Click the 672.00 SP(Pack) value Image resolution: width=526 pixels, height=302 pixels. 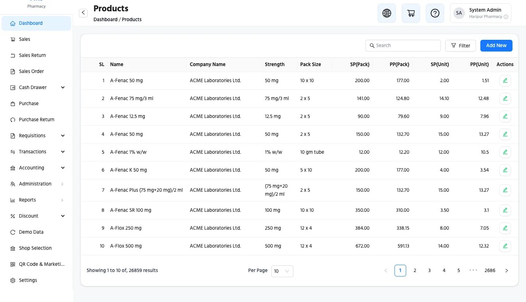pos(362,246)
